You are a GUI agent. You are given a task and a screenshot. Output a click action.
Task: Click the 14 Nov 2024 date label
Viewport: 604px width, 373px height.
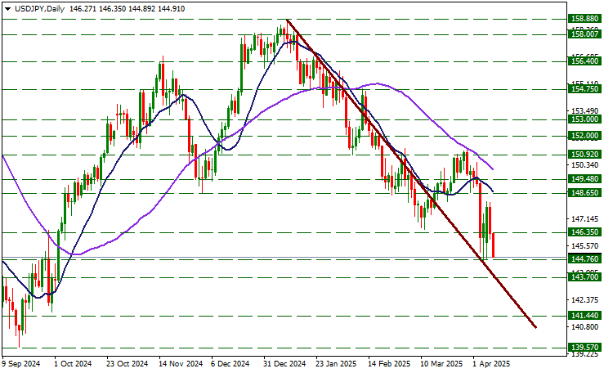click(x=181, y=364)
